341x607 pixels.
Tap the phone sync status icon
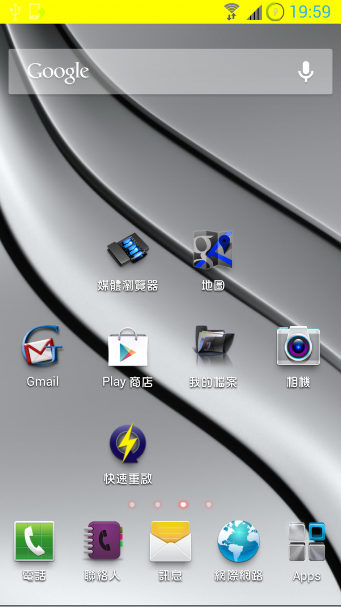coord(37,12)
